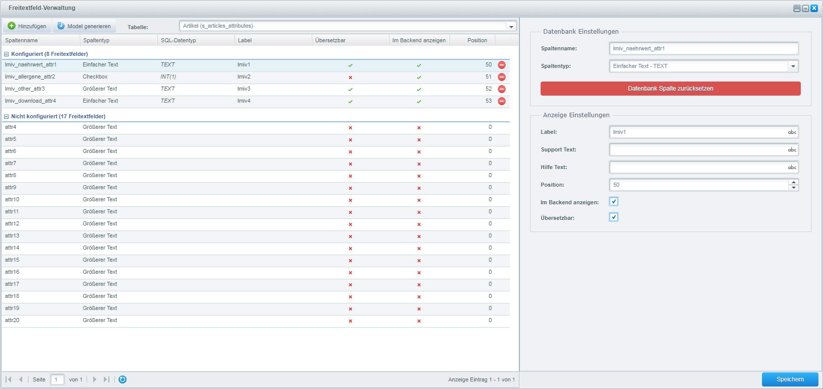This screenshot has height=389, width=823.
Task: Collapse the Nicht konfiguriert group
Action: 7,116
